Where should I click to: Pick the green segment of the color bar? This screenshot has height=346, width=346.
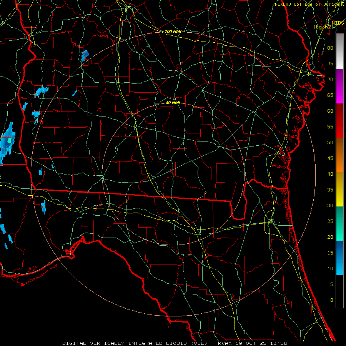tap(339, 223)
